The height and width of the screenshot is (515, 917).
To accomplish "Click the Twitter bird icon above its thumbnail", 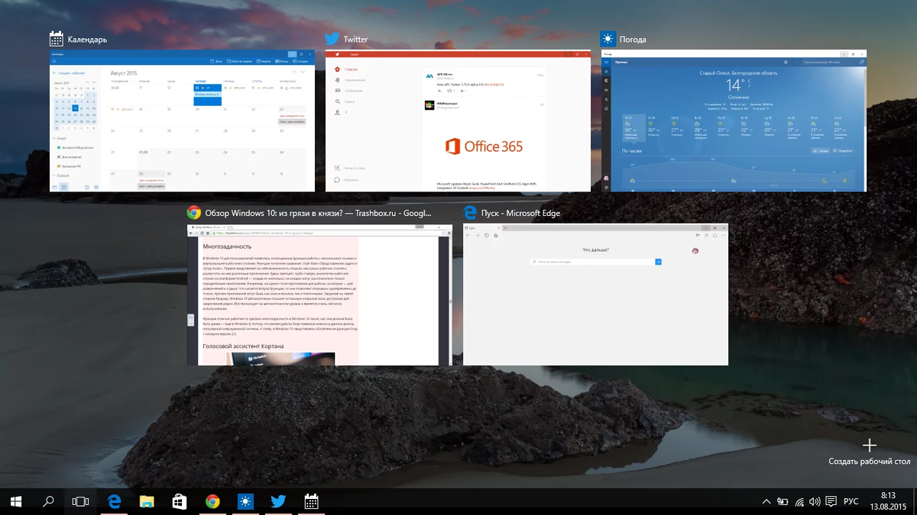I will click(x=332, y=39).
